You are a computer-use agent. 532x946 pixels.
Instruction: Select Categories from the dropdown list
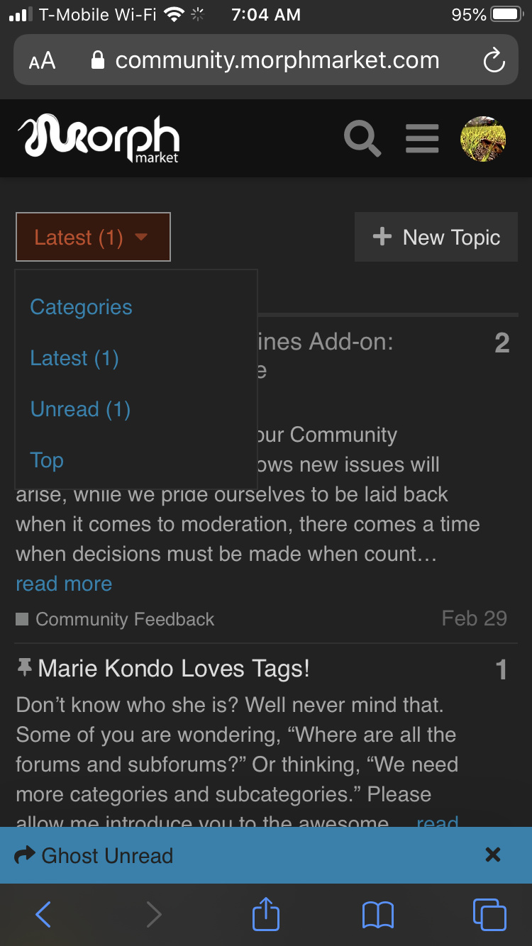pyautogui.click(x=81, y=307)
